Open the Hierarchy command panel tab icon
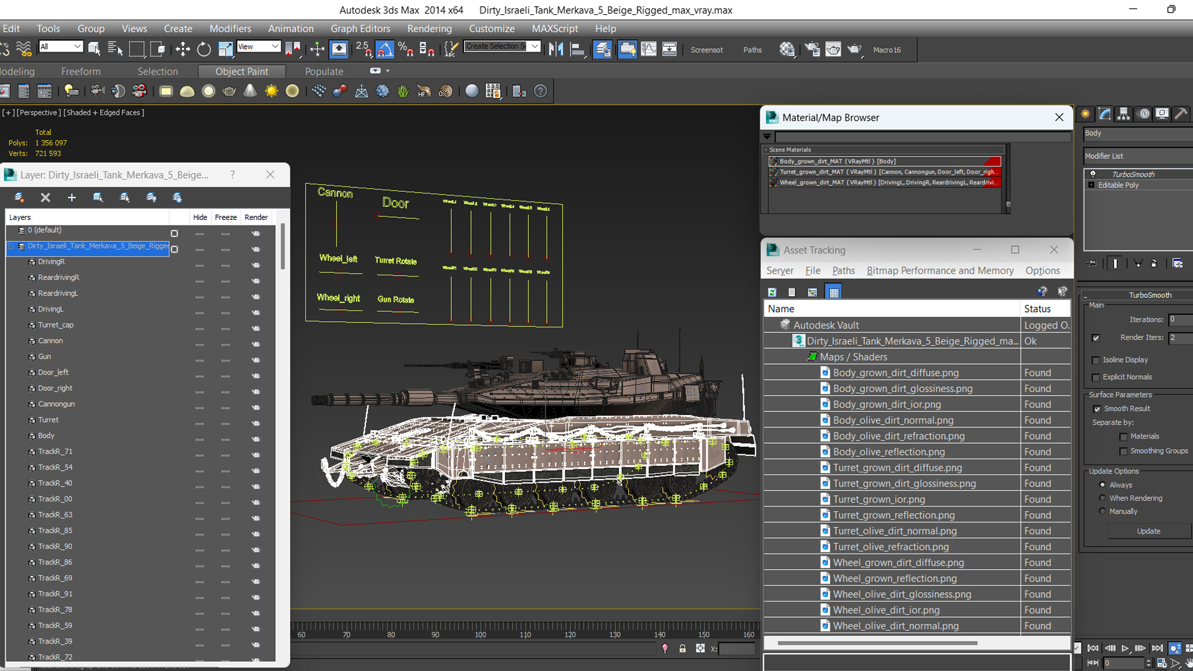Image resolution: width=1193 pixels, height=671 pixels. (x=1123, y=114)
